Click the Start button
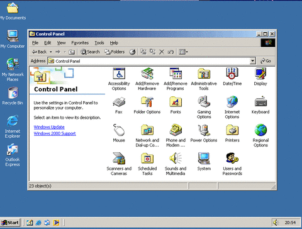This screenshot has width=302, height=229. pyautogui.click(x=10, y=223)
